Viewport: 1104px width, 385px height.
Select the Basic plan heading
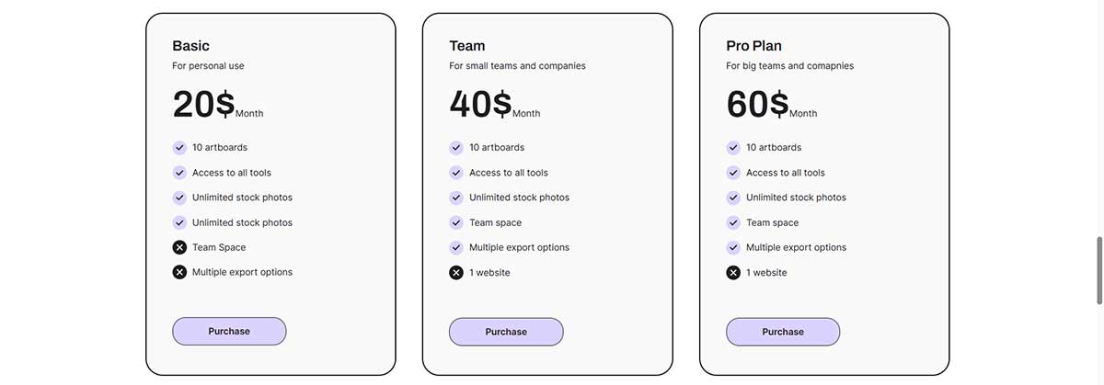191,45
